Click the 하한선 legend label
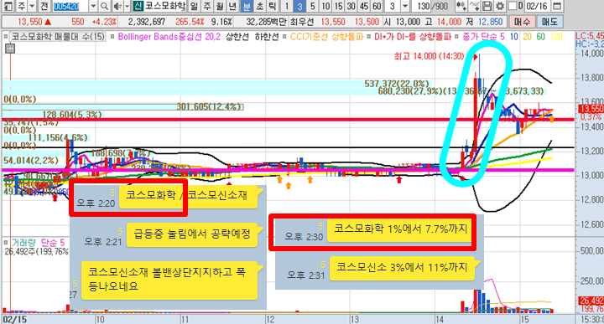This screenshot has height=324, width=604. pos(267,37)
